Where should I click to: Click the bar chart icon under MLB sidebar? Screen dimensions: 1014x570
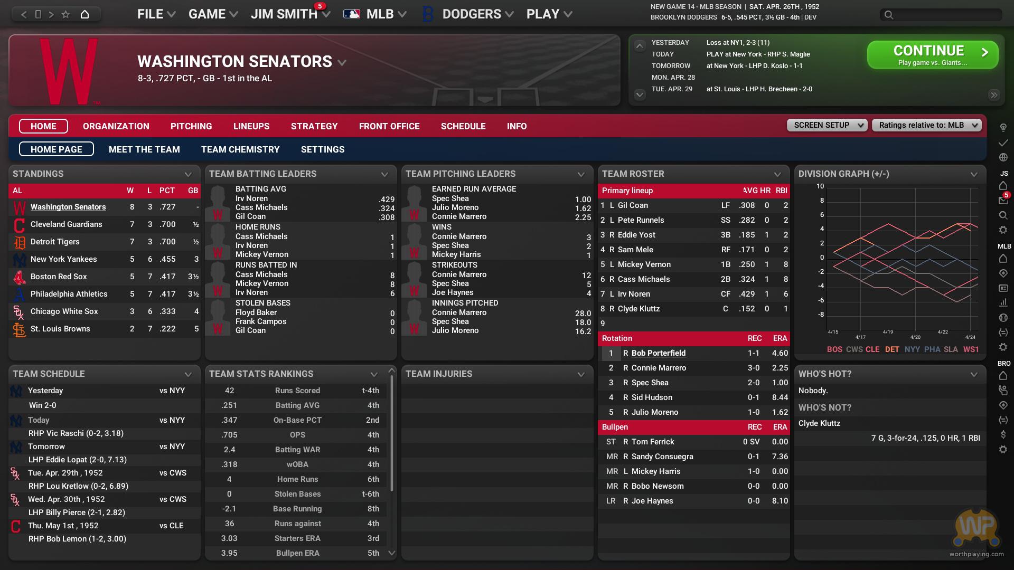1003,303
